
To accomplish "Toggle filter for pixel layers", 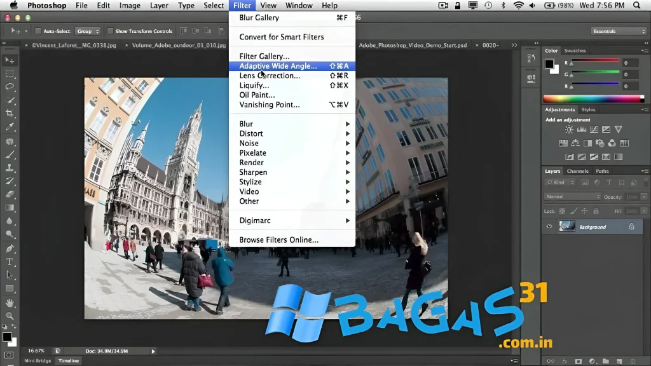I will pyautogui.click(x=585, y=182).
